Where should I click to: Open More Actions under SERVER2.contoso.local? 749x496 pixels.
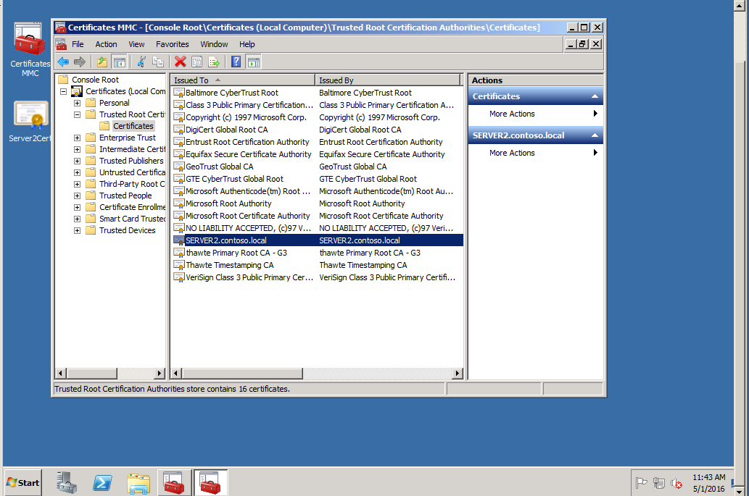536,153
